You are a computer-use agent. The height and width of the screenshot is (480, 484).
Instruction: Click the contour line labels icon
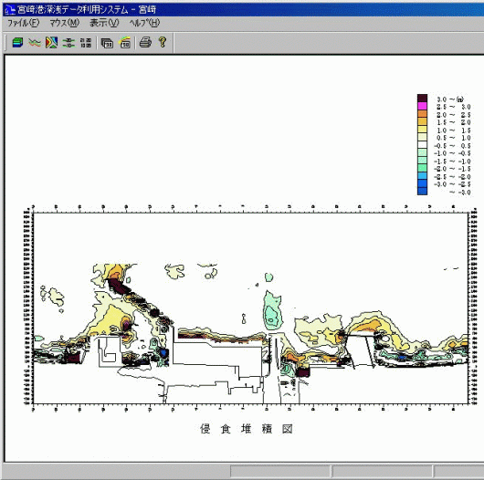coord(68,43)
